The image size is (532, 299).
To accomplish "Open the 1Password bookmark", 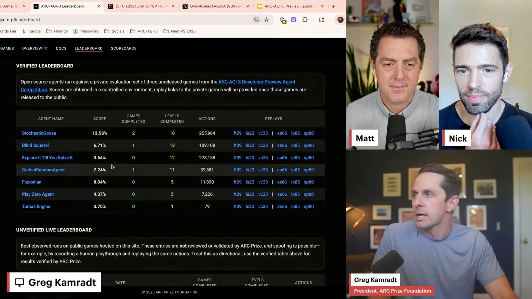I will coord(86,31).
